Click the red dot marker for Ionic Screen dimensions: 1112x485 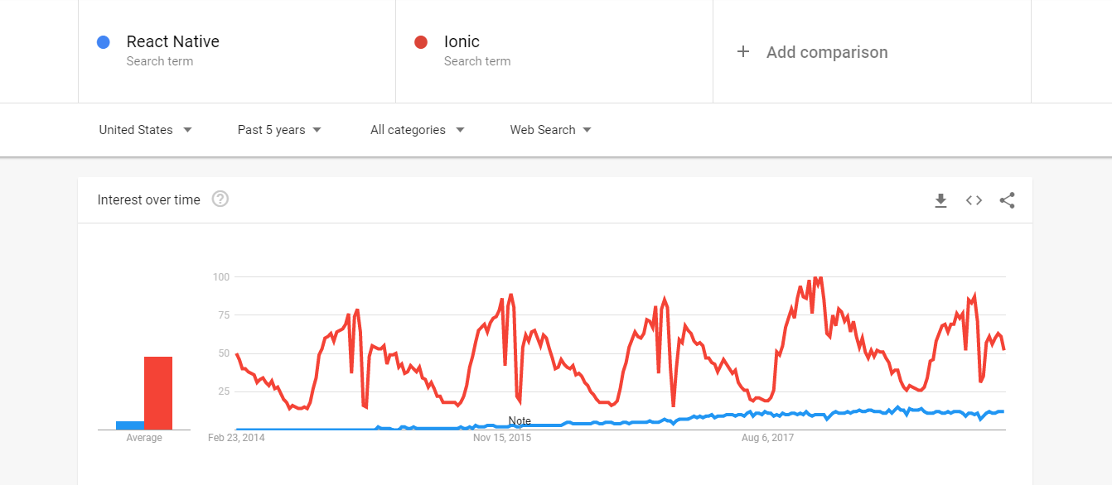(421, 41)
